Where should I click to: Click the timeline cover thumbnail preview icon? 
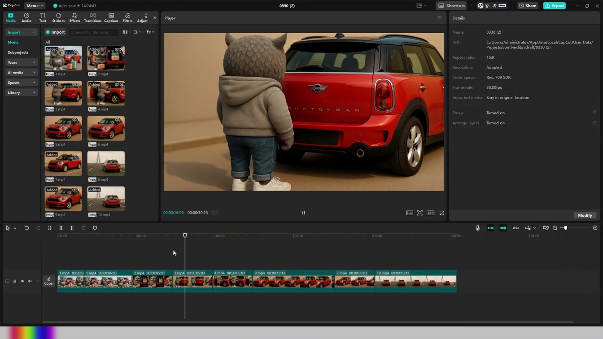(x=546, y=228)
